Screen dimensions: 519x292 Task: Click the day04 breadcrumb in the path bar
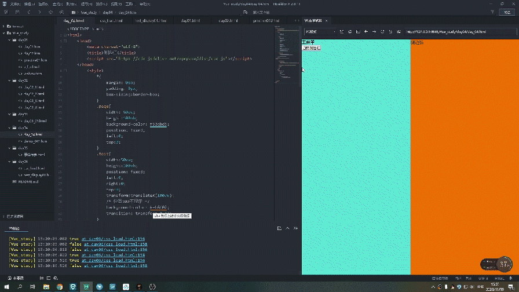tap(108, 12)
